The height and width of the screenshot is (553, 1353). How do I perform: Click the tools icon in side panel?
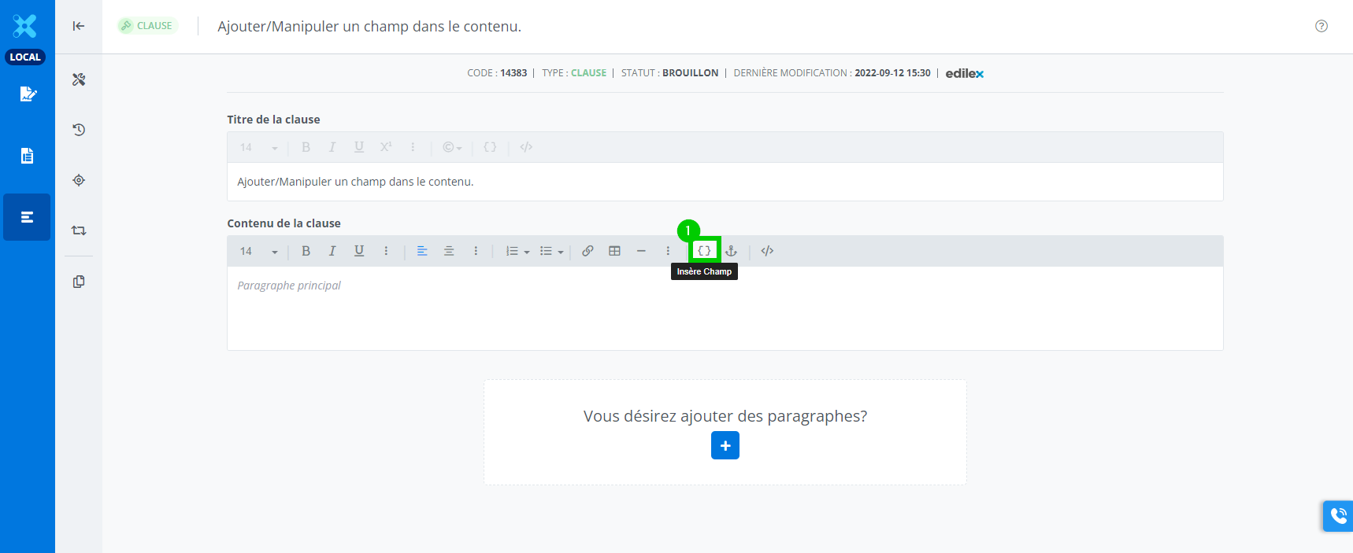pyautogui.click(x=79, y=79)
